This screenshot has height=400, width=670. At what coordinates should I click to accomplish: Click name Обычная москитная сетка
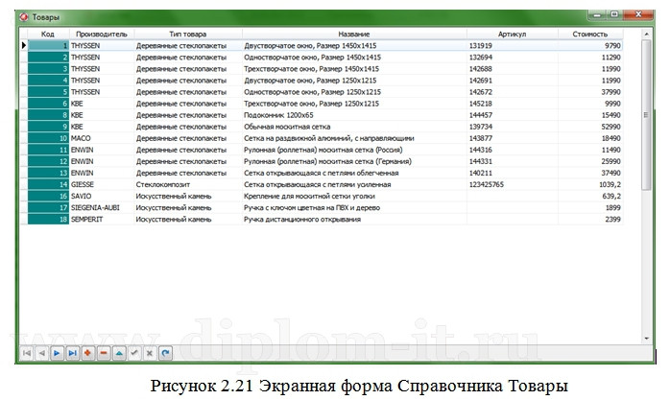(354, 127)
